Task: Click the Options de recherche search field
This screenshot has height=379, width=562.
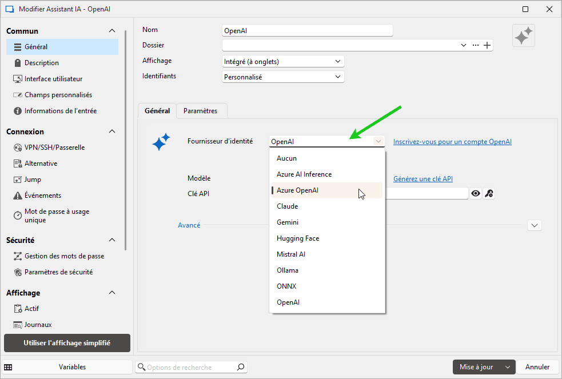Action: pos(189,368)
